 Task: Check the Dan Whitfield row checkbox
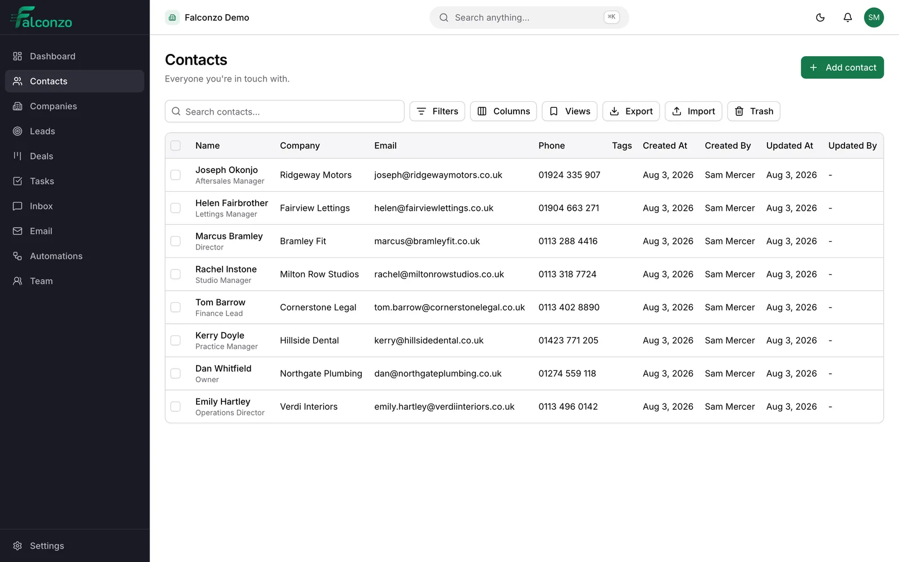[175, 374]
